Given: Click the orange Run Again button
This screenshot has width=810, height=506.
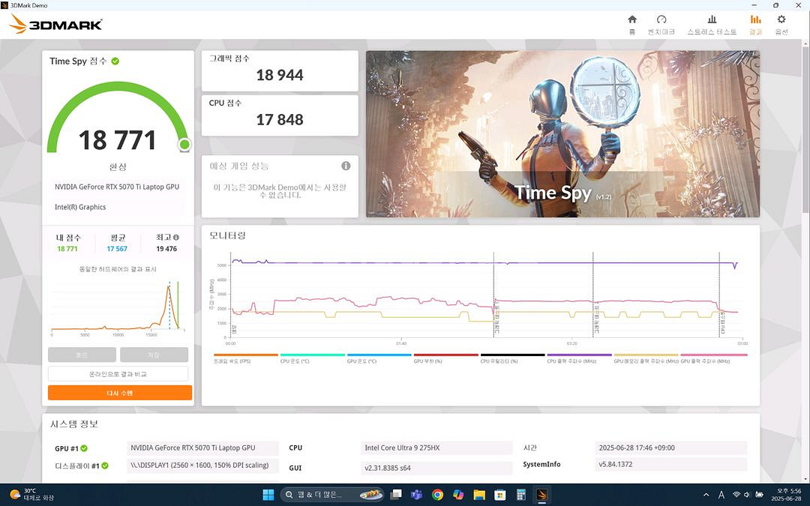Looking at the screenshot, I should tap(120, 393).
